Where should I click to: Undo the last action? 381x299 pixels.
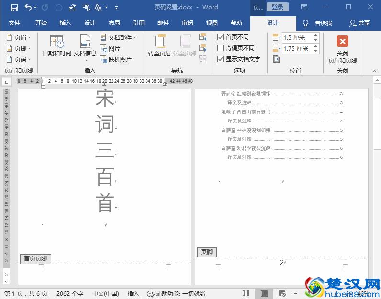click(x=28, y=8)
